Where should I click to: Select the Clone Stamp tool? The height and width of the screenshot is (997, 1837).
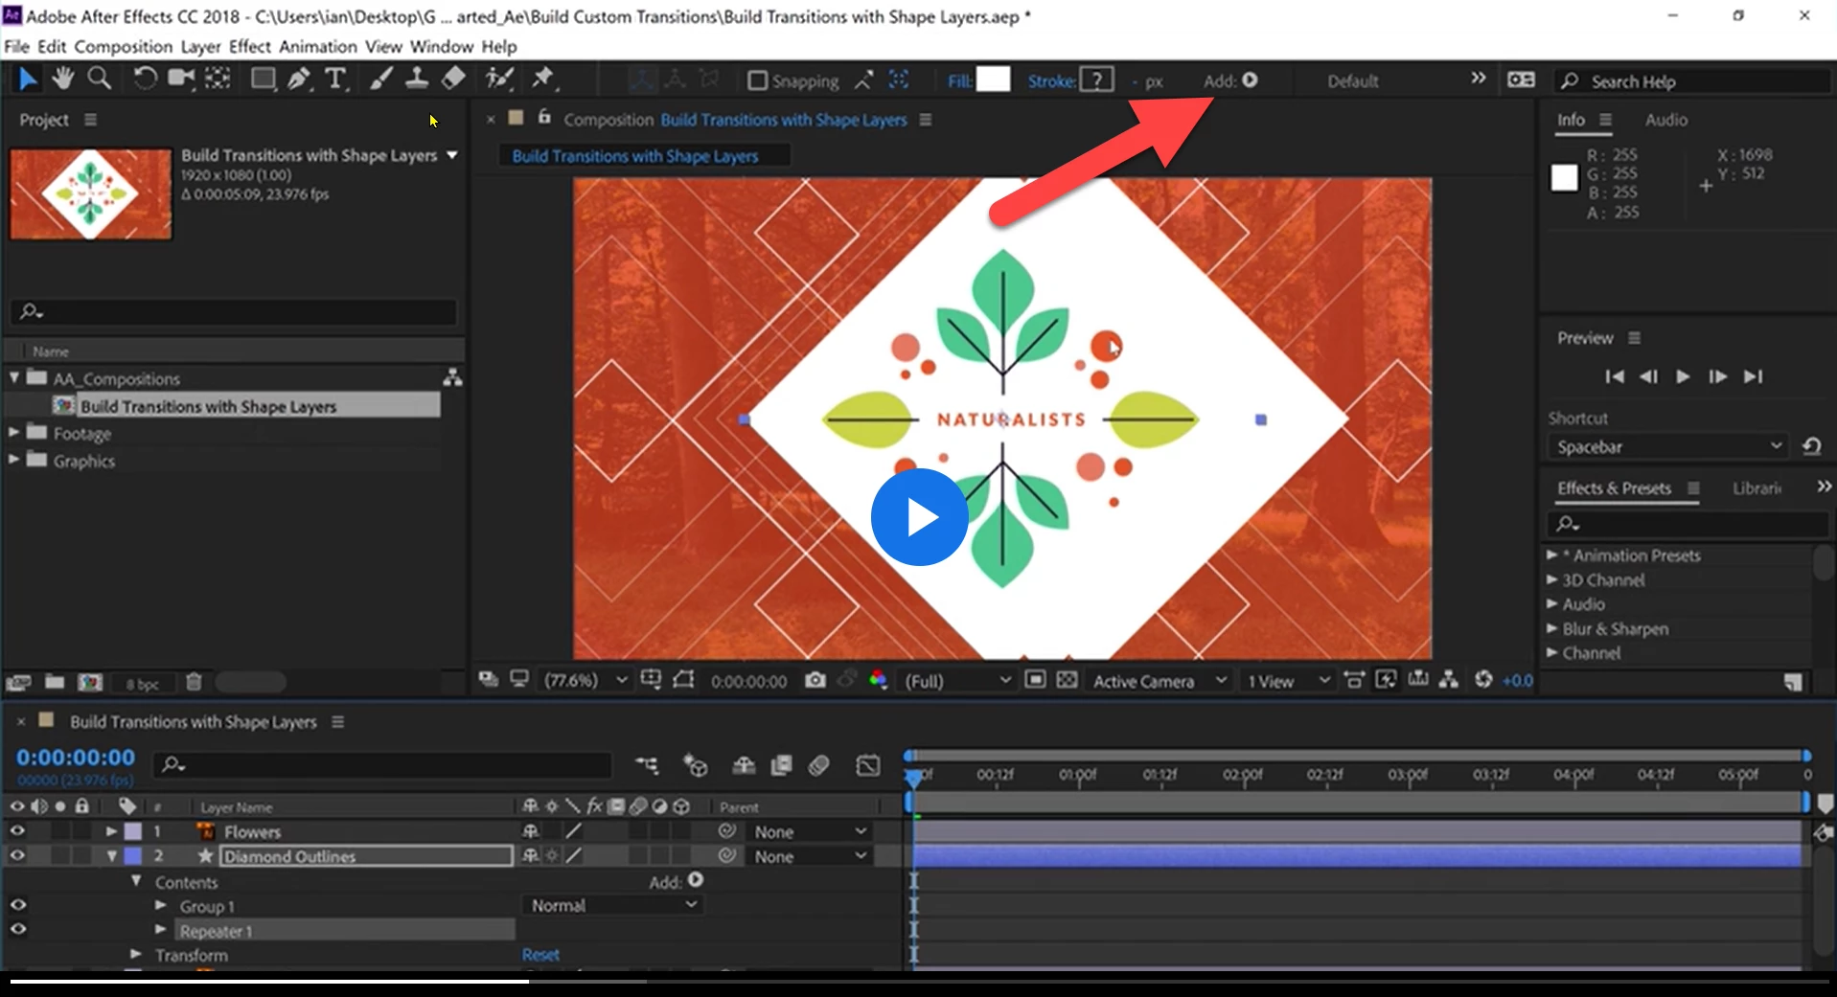[417, 79]
